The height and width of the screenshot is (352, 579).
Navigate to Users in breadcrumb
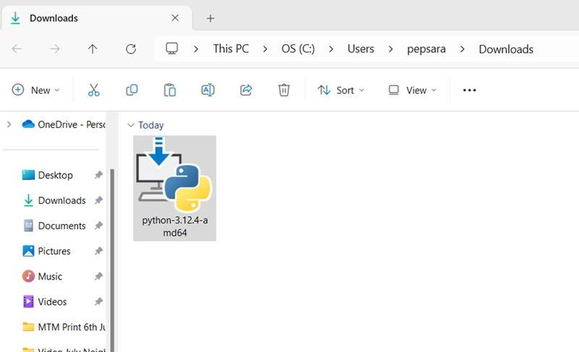(x=360, y=48)
